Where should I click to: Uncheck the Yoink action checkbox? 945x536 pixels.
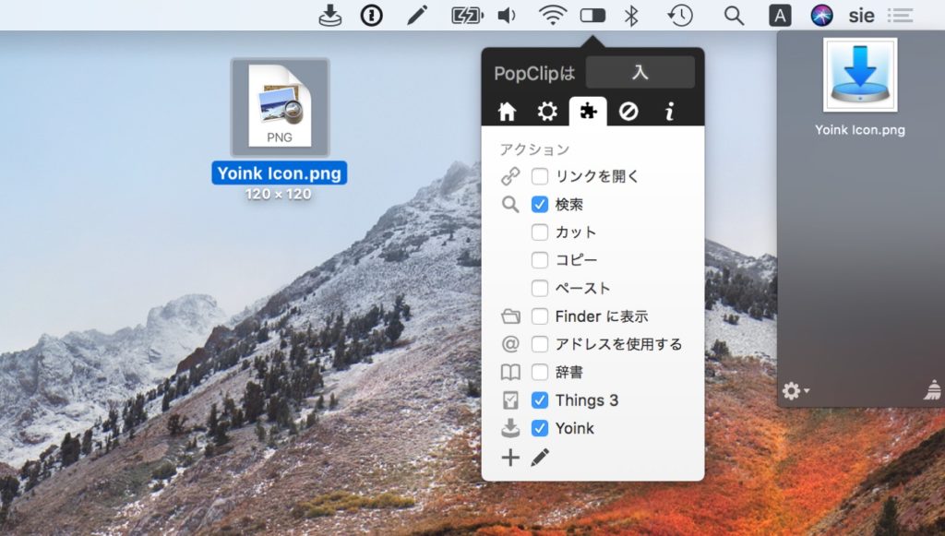[x=539, y=428]
